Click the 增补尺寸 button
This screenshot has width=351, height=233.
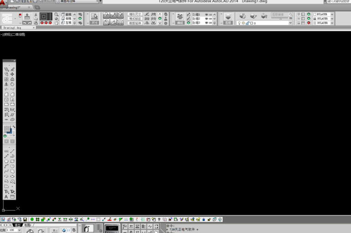pos(135,14)
